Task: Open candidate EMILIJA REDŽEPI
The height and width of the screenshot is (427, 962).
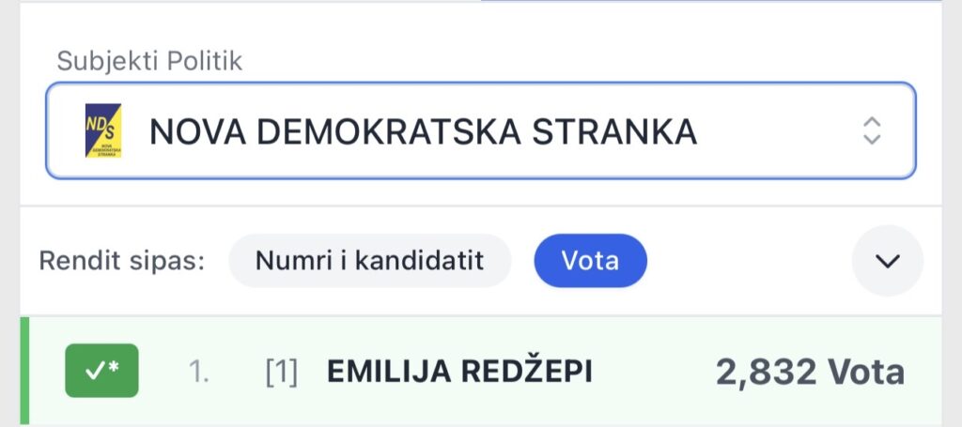Action: coord(459,372)
